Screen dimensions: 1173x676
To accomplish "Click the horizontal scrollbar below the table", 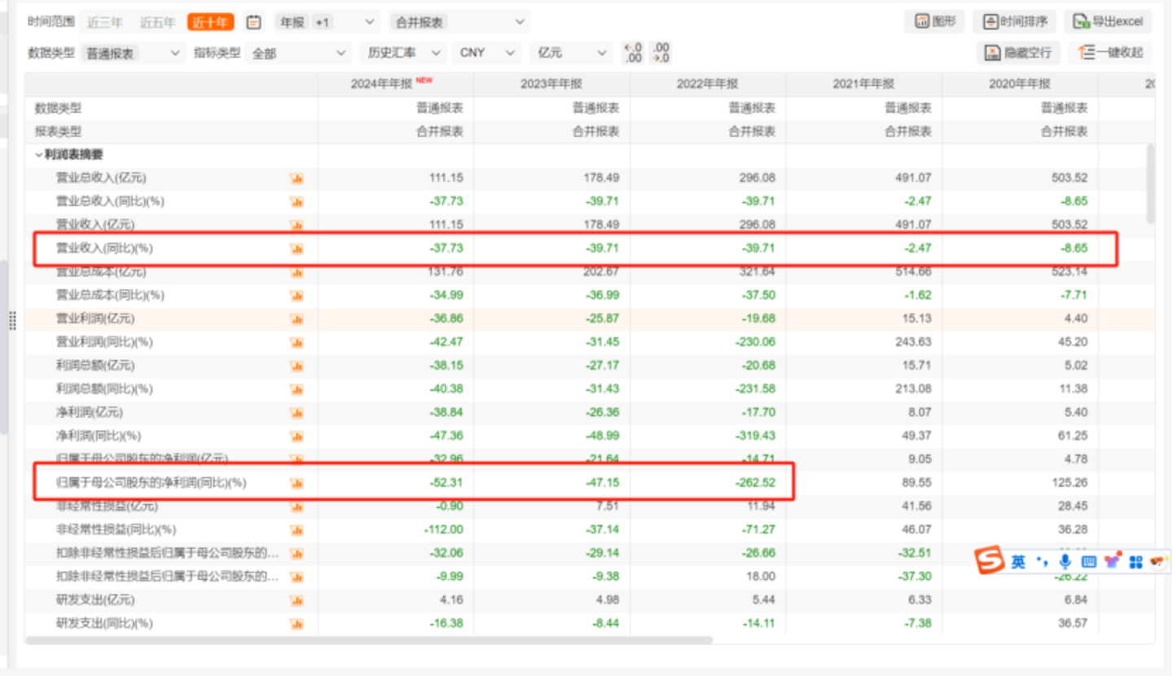I will coord(368,640).
